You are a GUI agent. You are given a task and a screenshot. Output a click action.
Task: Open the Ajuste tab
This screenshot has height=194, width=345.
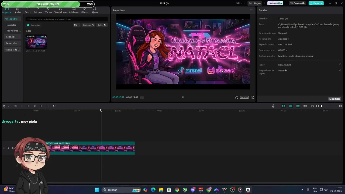(x=95, y=11)
